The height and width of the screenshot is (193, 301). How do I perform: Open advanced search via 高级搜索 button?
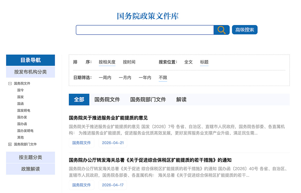point(244,30)
